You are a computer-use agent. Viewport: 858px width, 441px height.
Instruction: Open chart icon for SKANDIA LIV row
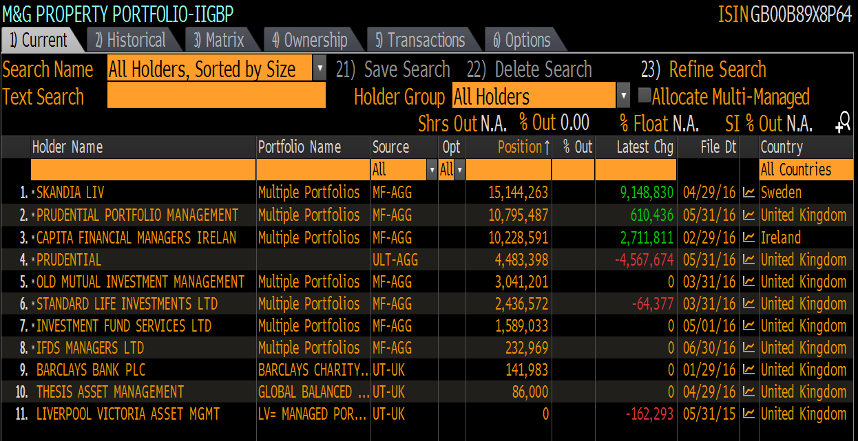coord(749,193)
